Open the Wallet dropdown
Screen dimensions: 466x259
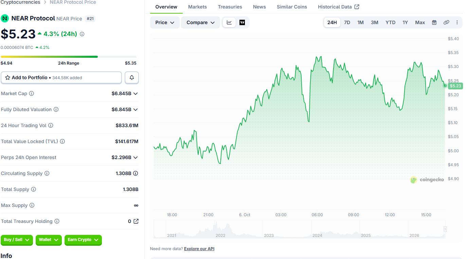tap(49, 240)
